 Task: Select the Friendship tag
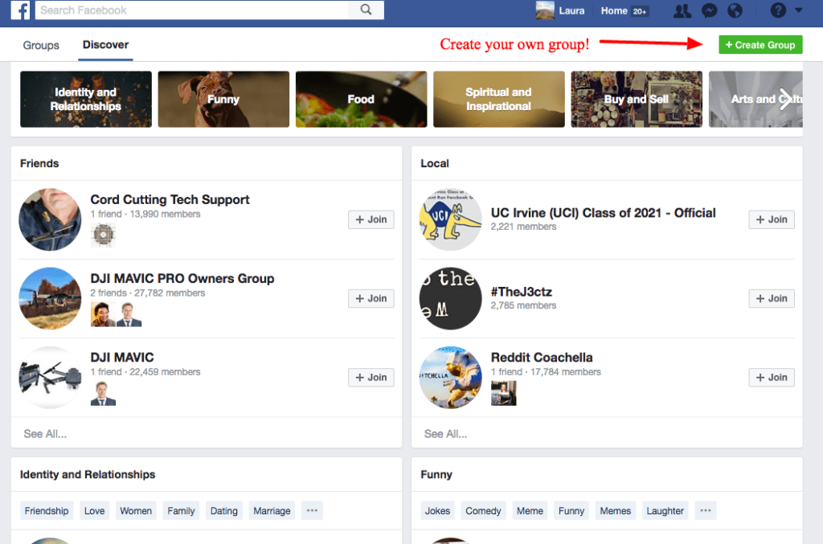point(47,510)
